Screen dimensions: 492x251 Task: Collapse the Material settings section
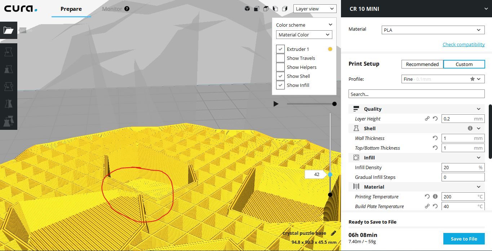[x=479, y=187]
